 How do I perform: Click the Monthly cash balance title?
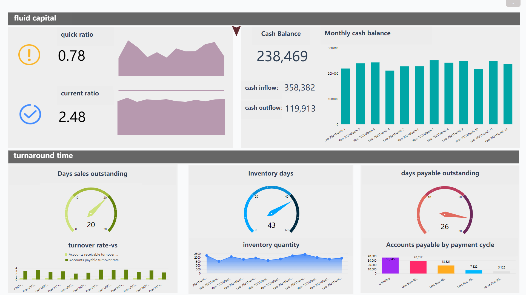tap(358, 33)
